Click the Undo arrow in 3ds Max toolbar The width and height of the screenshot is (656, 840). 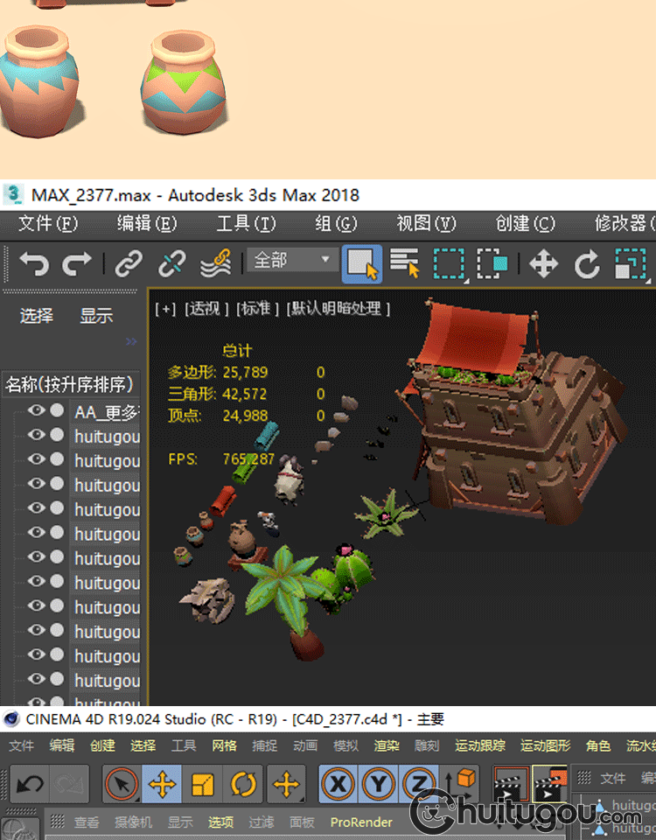pos(33,262)
